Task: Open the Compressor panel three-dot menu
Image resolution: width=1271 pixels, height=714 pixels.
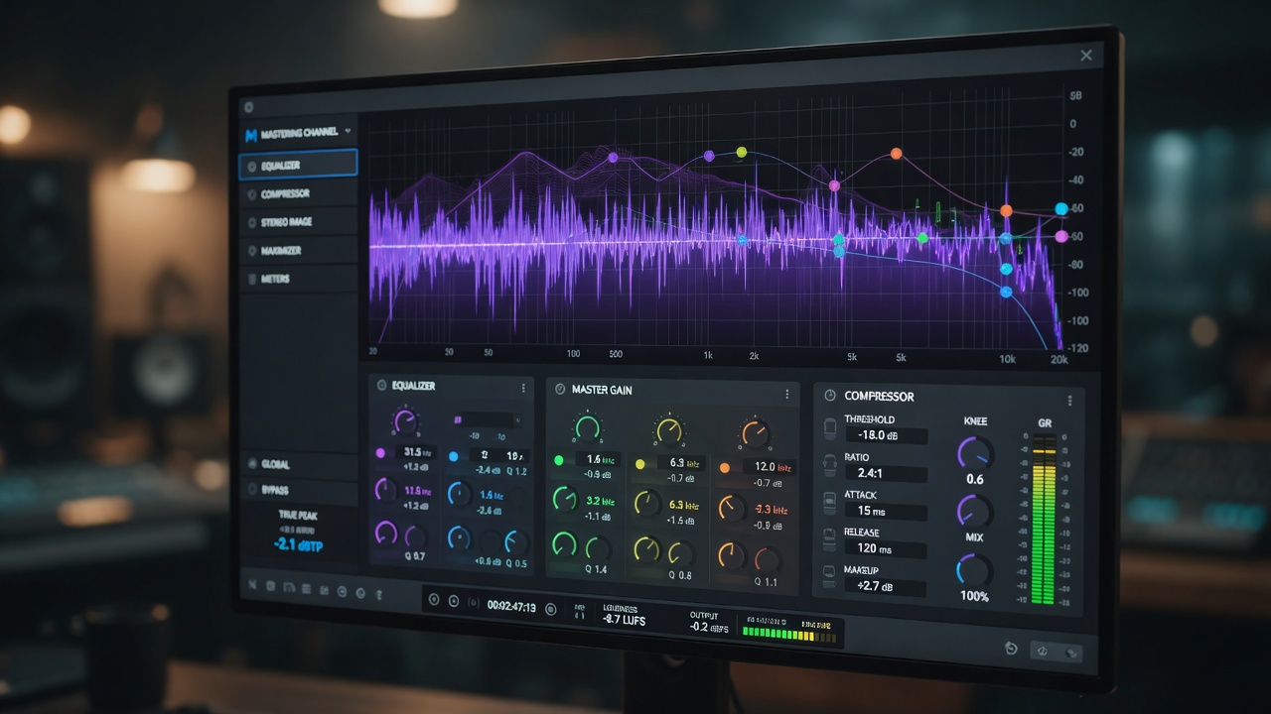Action: [x=1069, y=401]
